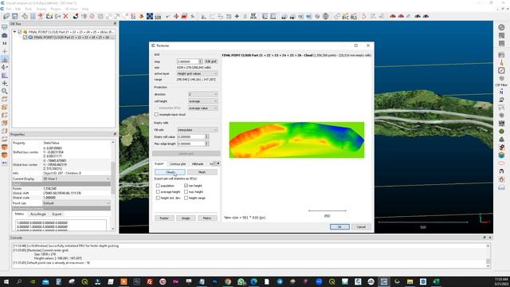Open the Current Display dropdown in Properties
This screenshot has width=510, height=287.
point(76,179)
